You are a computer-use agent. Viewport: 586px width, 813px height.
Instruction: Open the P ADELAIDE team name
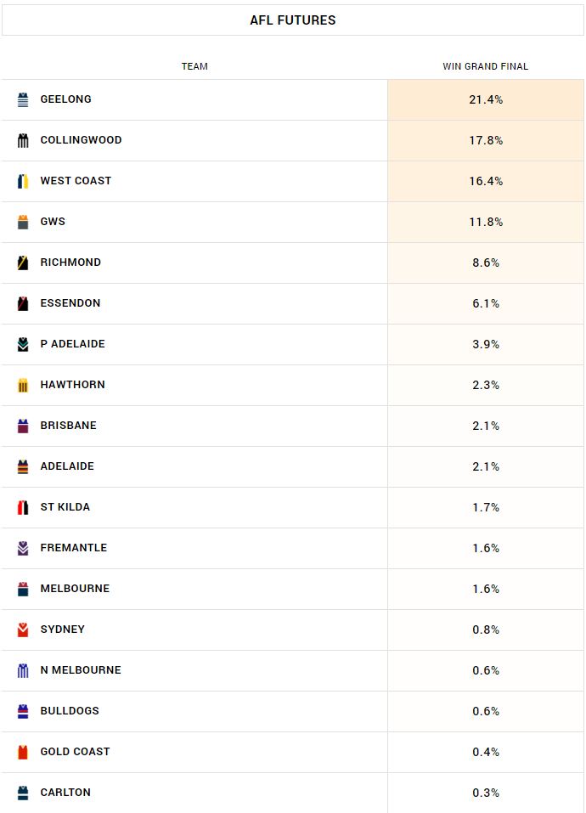click(x=72, y=344)
